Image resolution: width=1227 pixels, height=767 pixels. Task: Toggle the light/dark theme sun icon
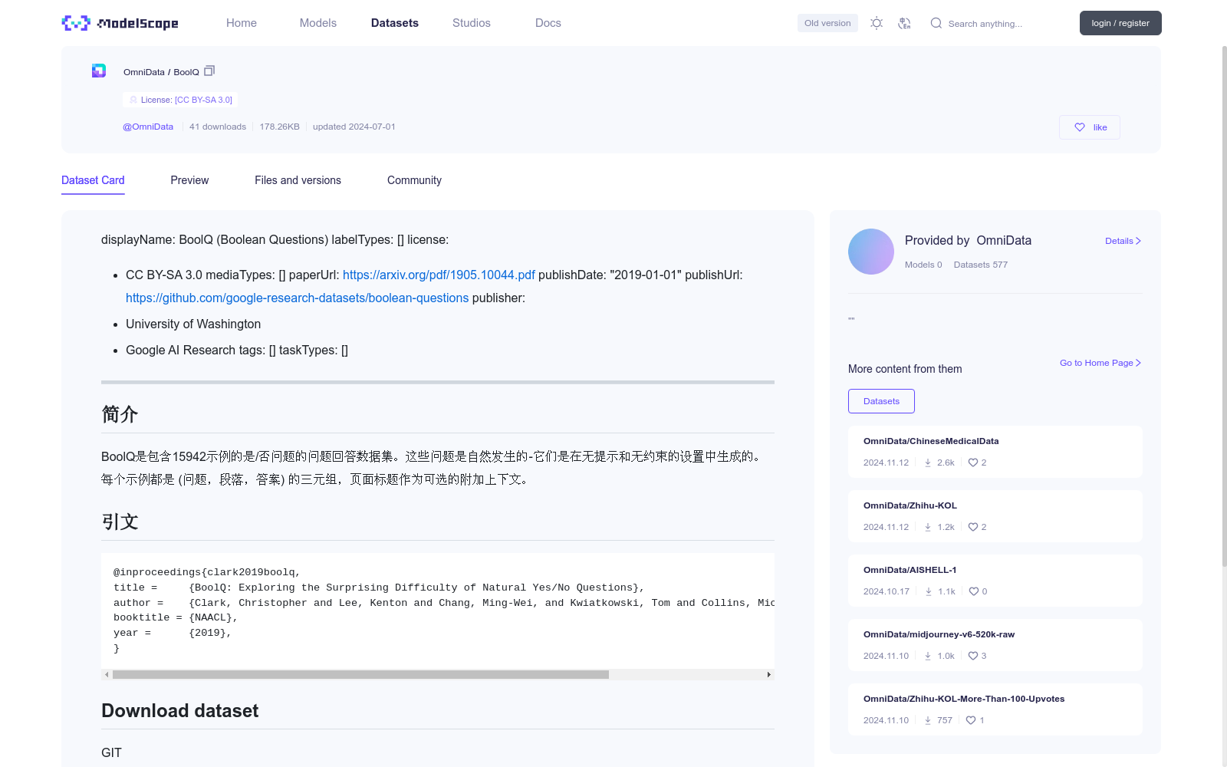point(877,23)
